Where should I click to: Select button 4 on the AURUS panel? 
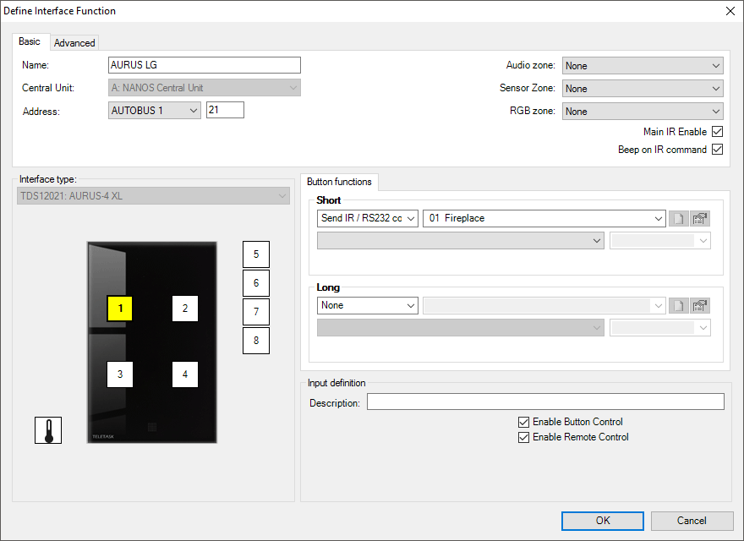(185, 374)
